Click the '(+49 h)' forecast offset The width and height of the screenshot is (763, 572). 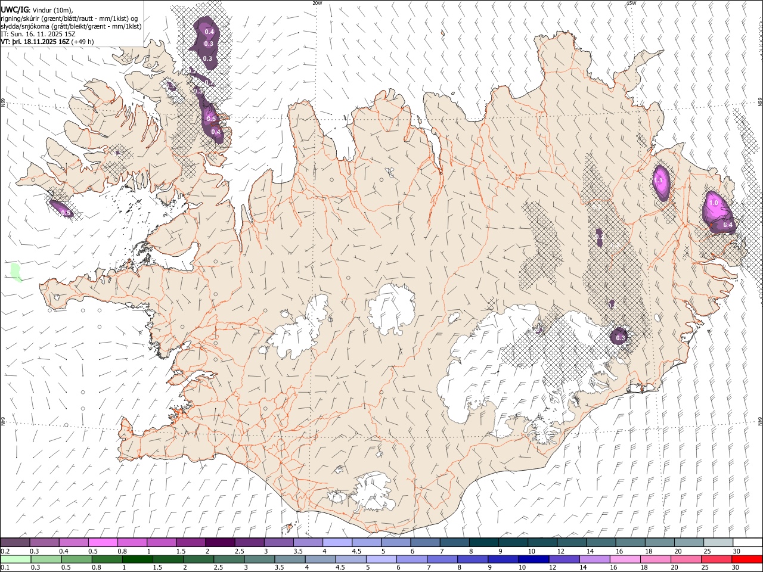(x=82, y=42)
